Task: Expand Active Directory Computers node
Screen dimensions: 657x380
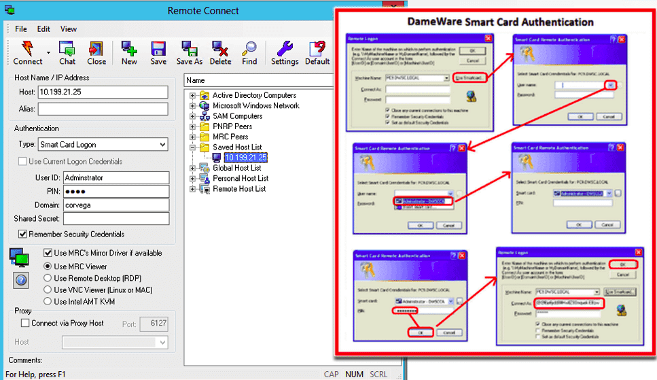Action: pyautogui.click(x=192, y=95)
